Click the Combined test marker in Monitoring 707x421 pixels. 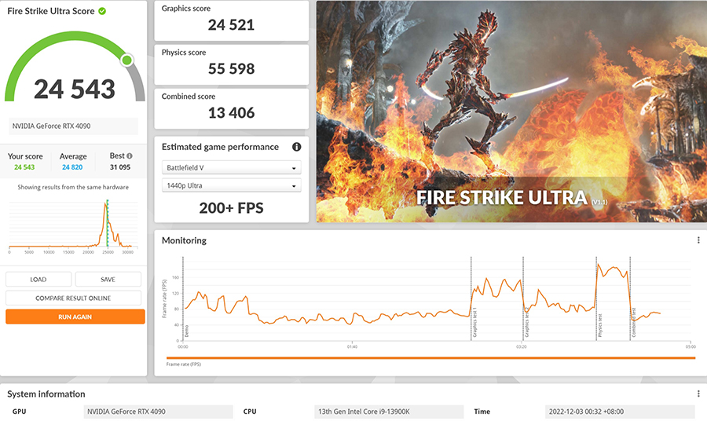pyautogui.click(x=633, y=323)
